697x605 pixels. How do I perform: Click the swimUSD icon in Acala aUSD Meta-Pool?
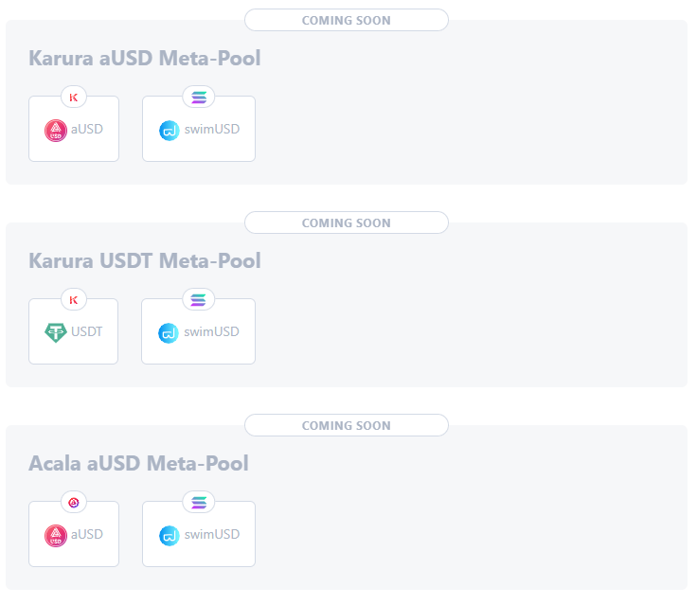(170, 535)
